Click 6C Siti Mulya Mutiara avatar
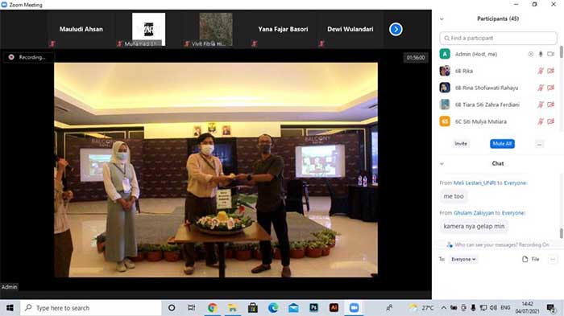564x316 pixels. (x=445, y=121)
